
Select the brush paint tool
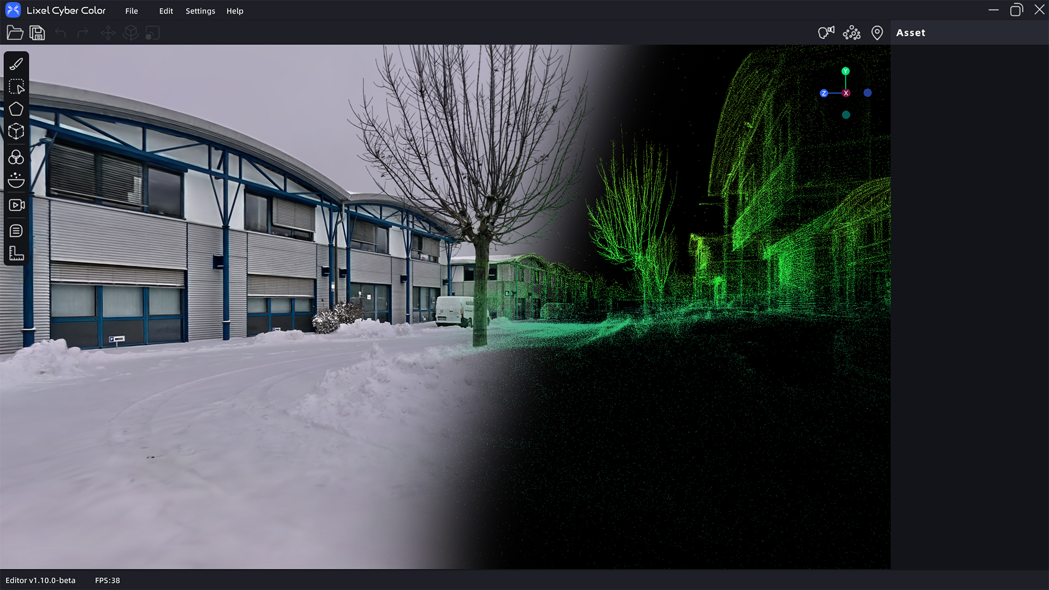(16, 64)
